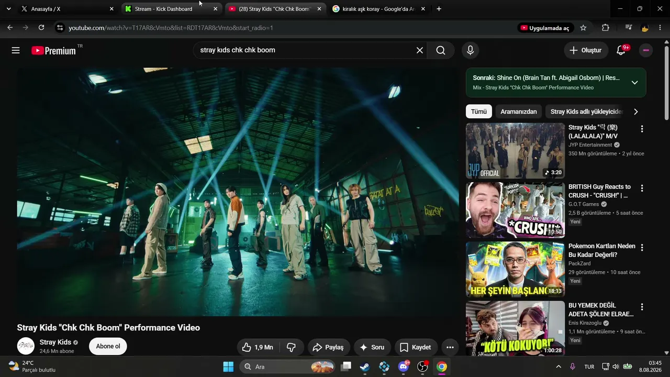This screenshot has width=670, height=377.
Task: Open Steam from the taskbar
Action: [x=364, y=367]
